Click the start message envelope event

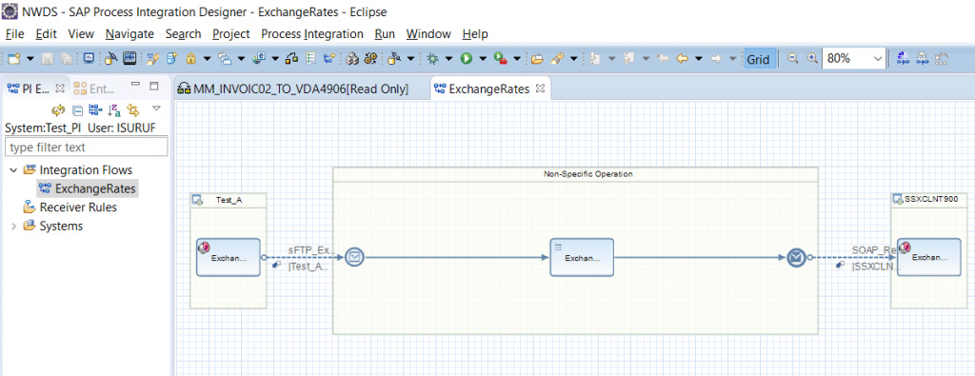[354, 257]
